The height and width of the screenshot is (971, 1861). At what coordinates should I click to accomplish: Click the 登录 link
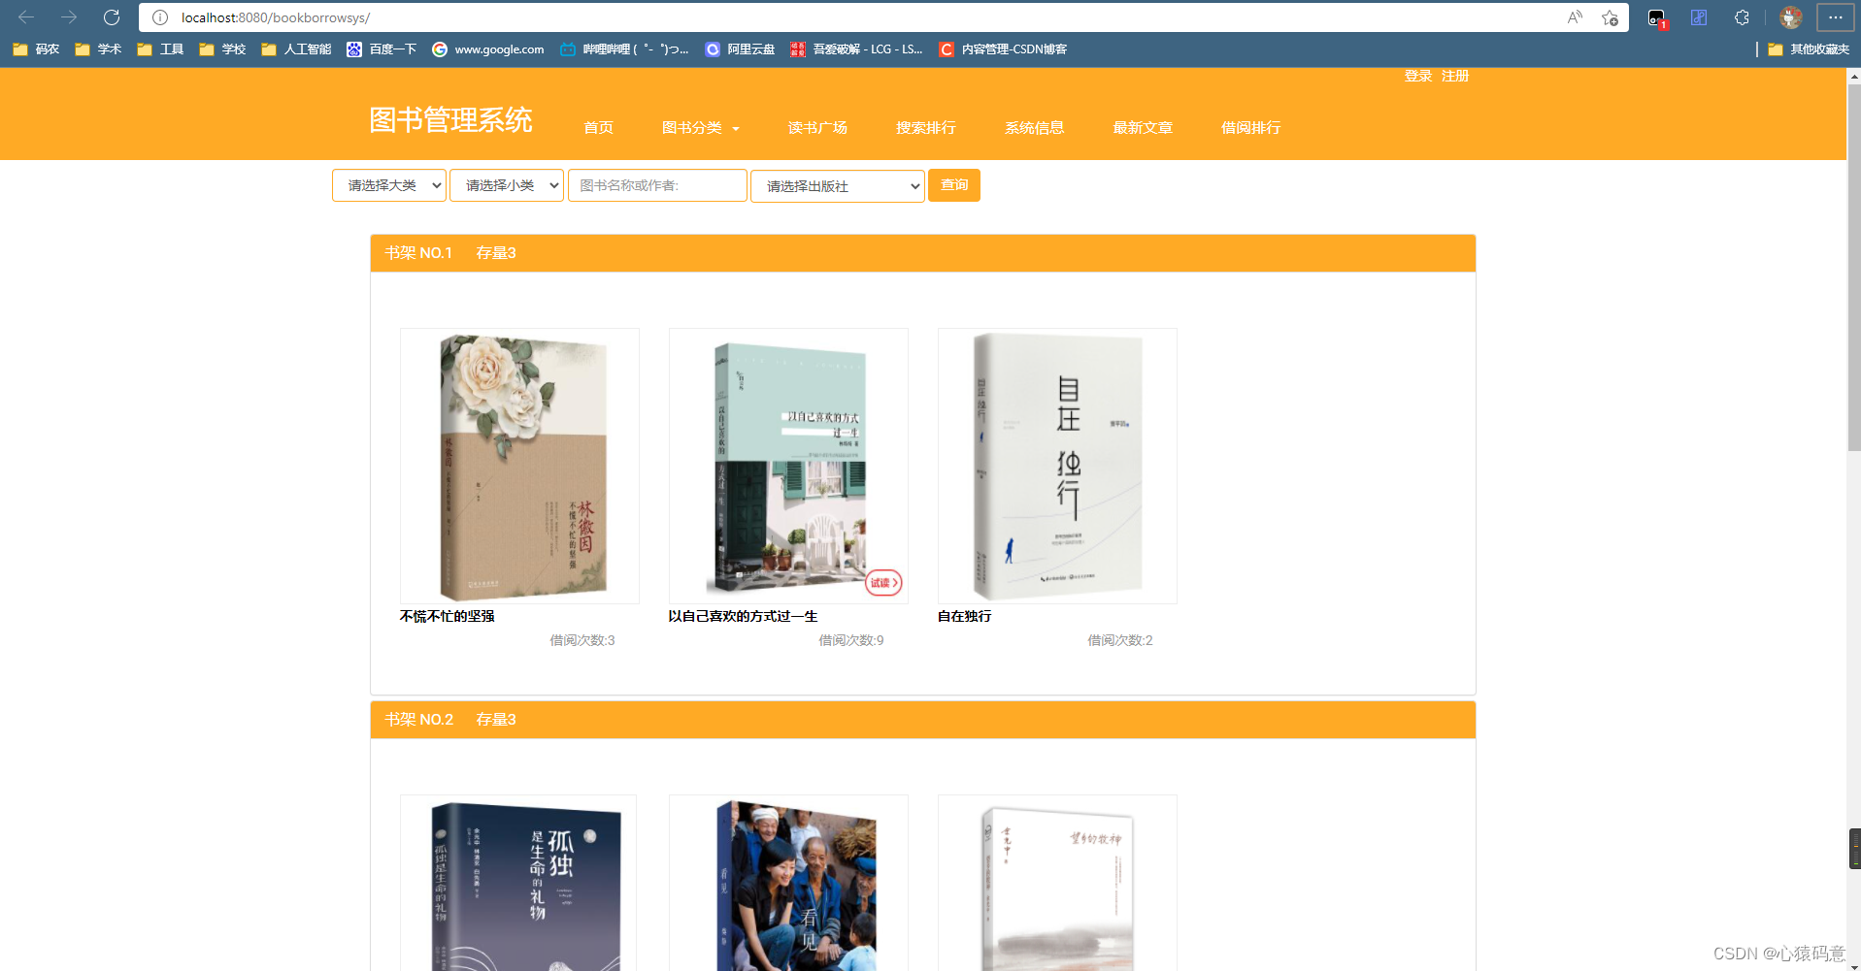(x=1418, y=76)
